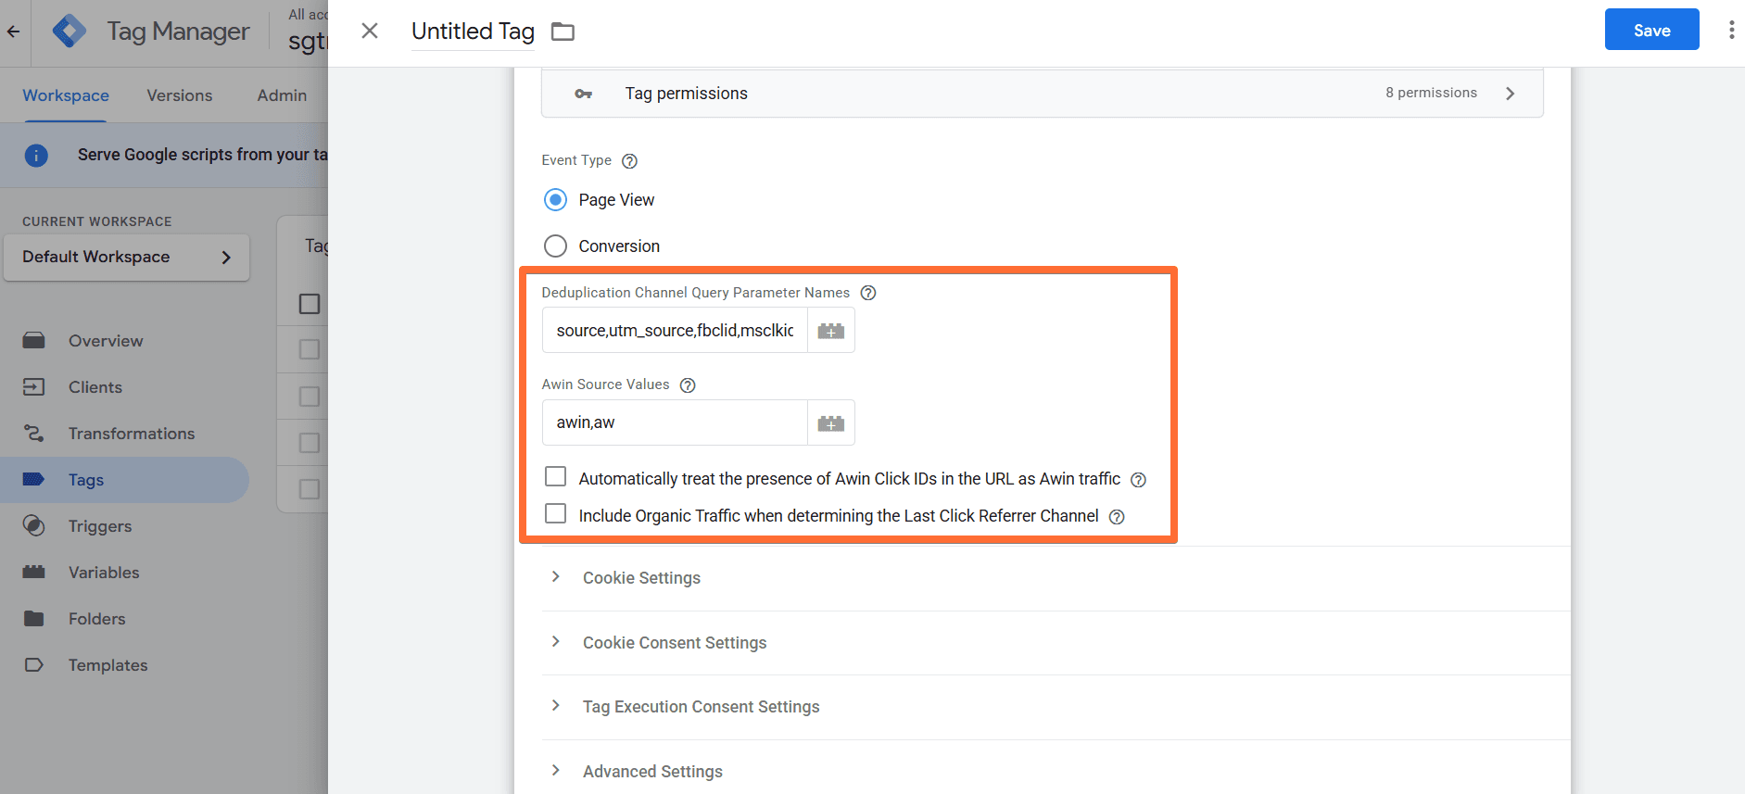
Task: Expand the Advanced Settings section
Action: (651, 772)
